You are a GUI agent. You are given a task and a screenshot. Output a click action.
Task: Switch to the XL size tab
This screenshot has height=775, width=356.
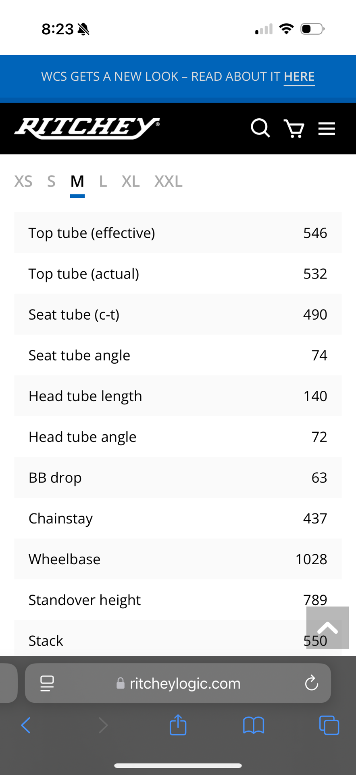coord(131,182)
